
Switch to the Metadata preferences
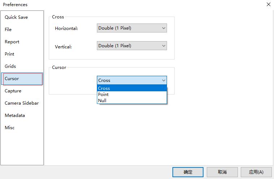(x=15, y=115)
